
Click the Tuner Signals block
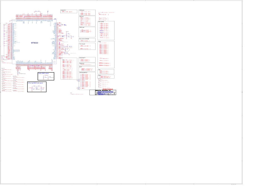pyautogui.click(x=87, y=46)
